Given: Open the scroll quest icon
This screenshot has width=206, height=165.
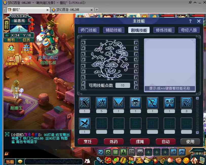Looking at the screenshot, I should pos(147,160).
